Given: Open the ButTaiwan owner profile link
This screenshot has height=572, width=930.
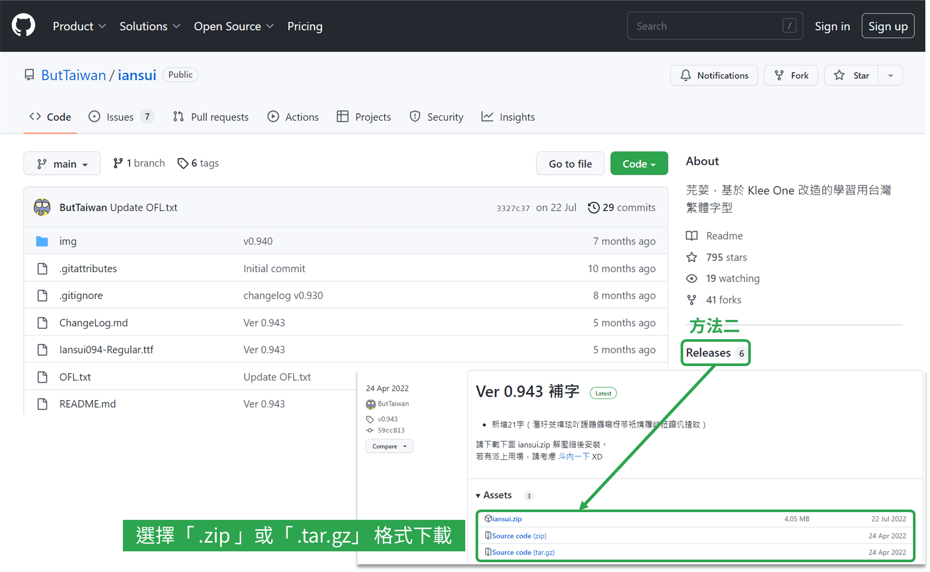Looking at the screenshot, I should point(73,75).
